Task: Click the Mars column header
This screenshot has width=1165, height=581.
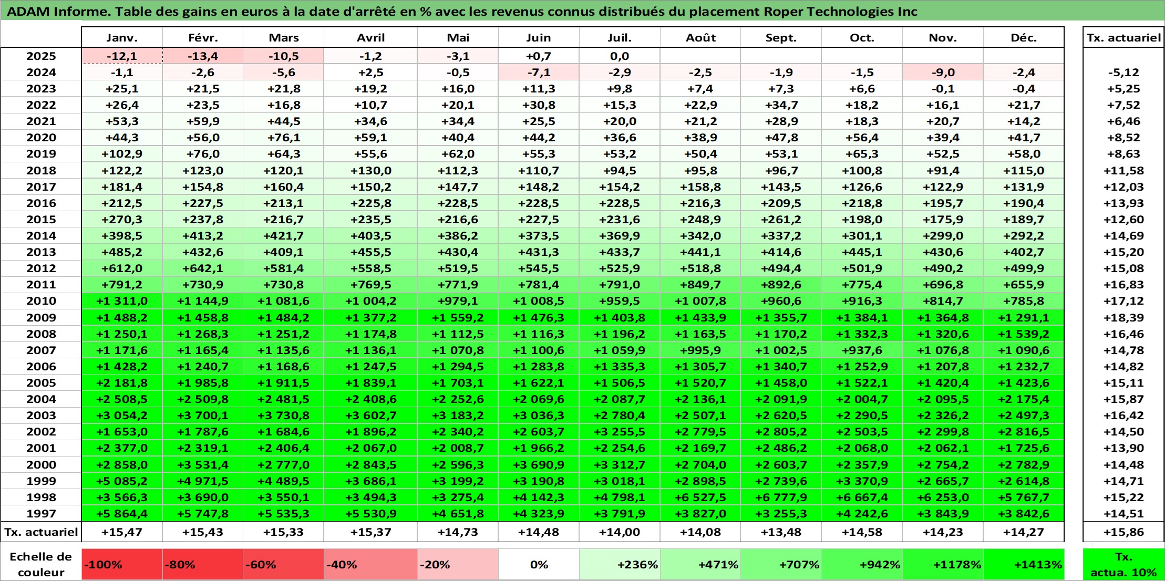Action: (x=283, y=37)
